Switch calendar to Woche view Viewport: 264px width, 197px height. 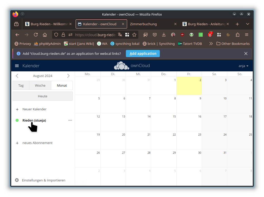[x=40, y=85]
